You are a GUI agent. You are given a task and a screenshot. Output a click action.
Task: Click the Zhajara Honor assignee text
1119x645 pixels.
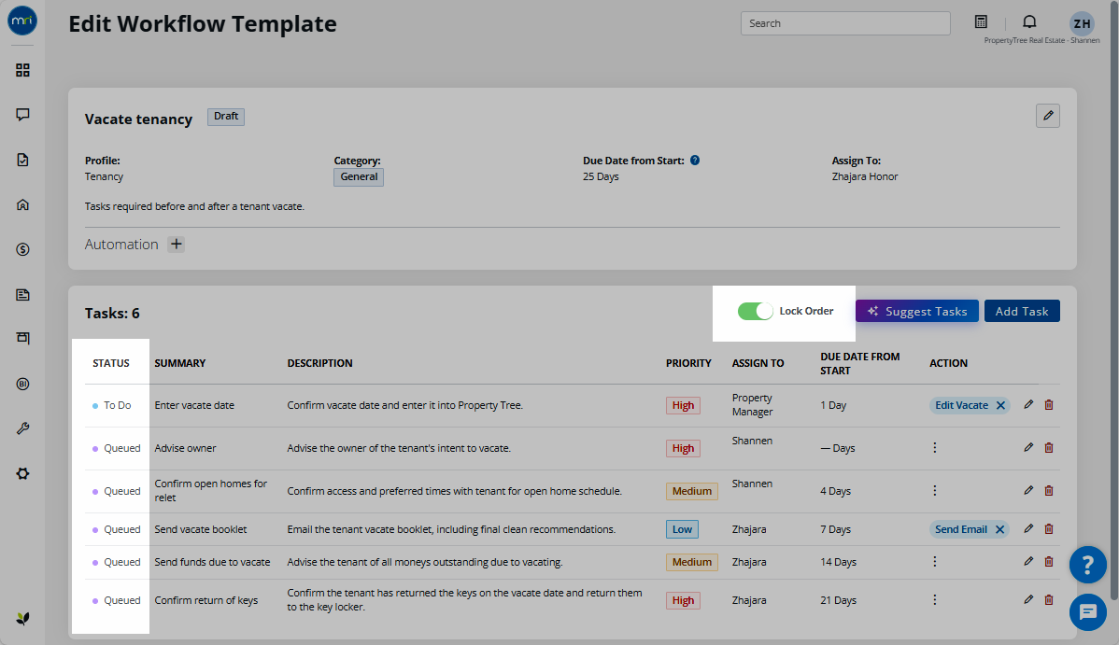(x=864, y=176)
